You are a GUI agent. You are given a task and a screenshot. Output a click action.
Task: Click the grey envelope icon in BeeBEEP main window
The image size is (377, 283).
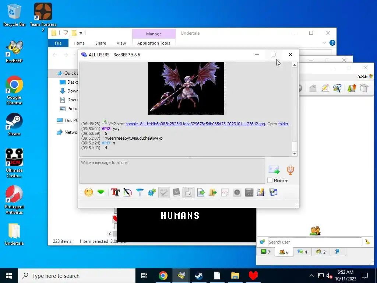tap(313, 88)
